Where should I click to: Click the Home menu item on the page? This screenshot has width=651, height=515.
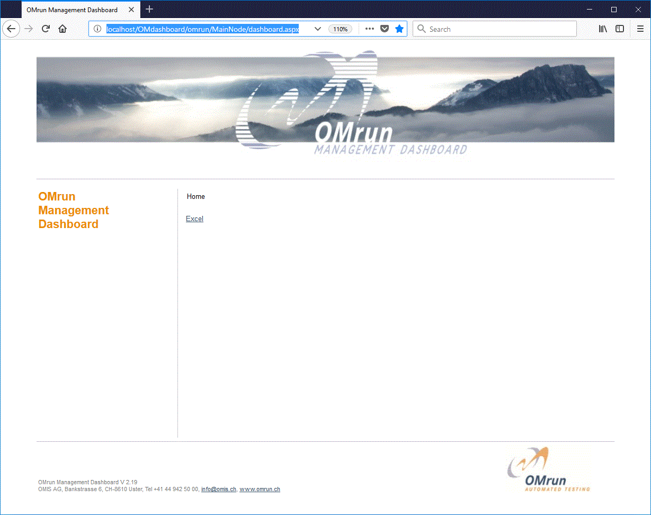195,196
